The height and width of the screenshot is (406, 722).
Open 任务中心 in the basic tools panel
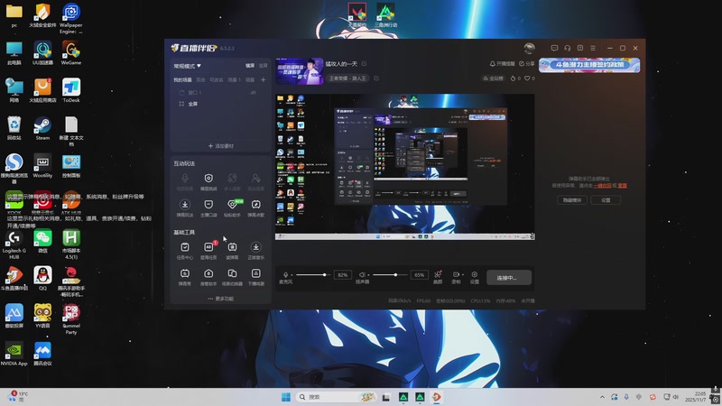(185, 250)
